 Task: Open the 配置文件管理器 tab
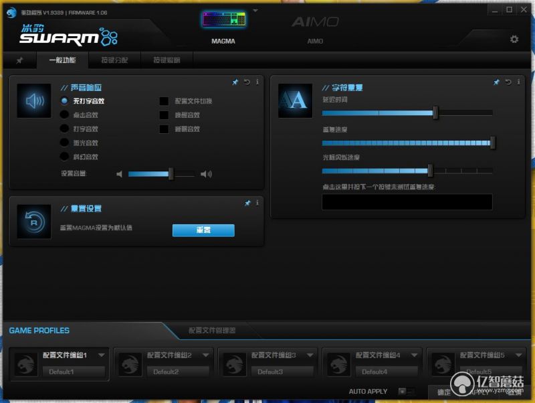tap(212, 331)
